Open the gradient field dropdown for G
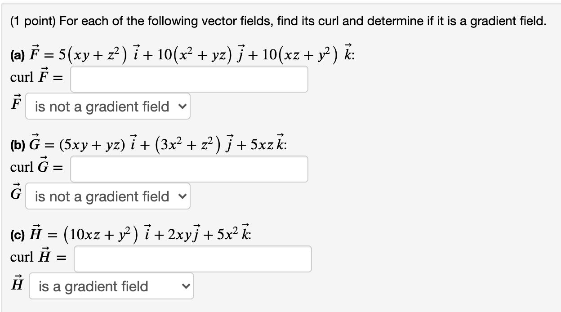The width and height of the screenshot is (561, 312). pyautogui.click(x=107, y=196)
